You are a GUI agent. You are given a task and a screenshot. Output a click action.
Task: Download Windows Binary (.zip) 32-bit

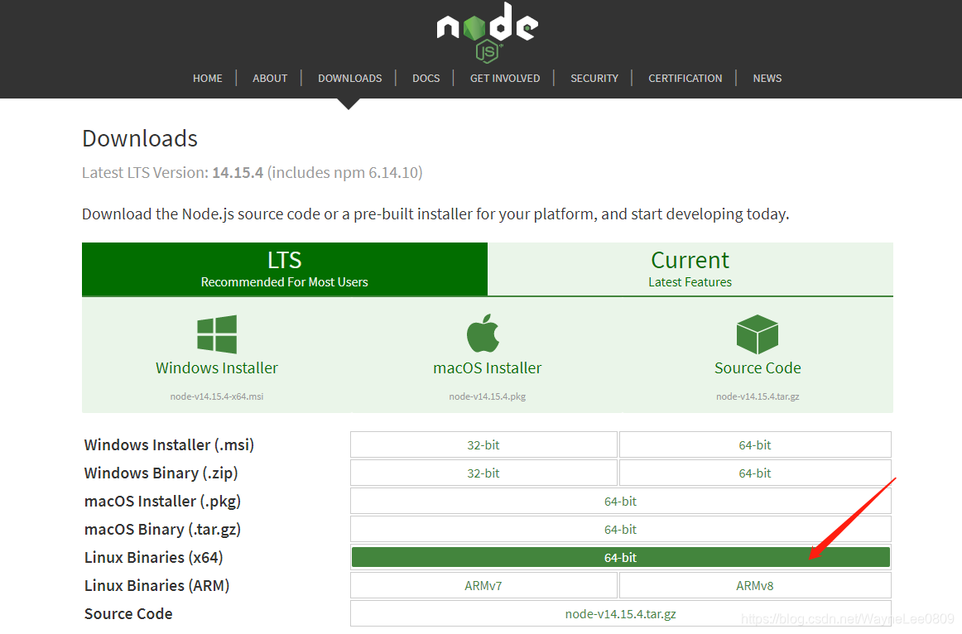pyautogui.click(x=483, y=473)
